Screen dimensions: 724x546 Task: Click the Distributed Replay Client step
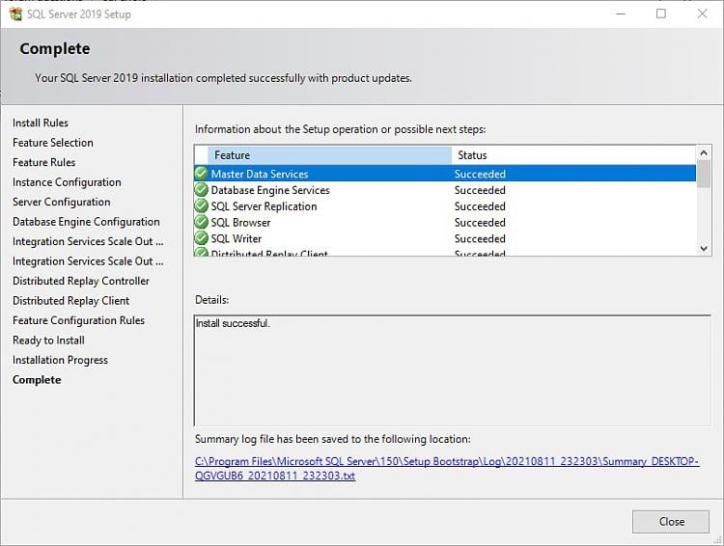click(70, 301)
